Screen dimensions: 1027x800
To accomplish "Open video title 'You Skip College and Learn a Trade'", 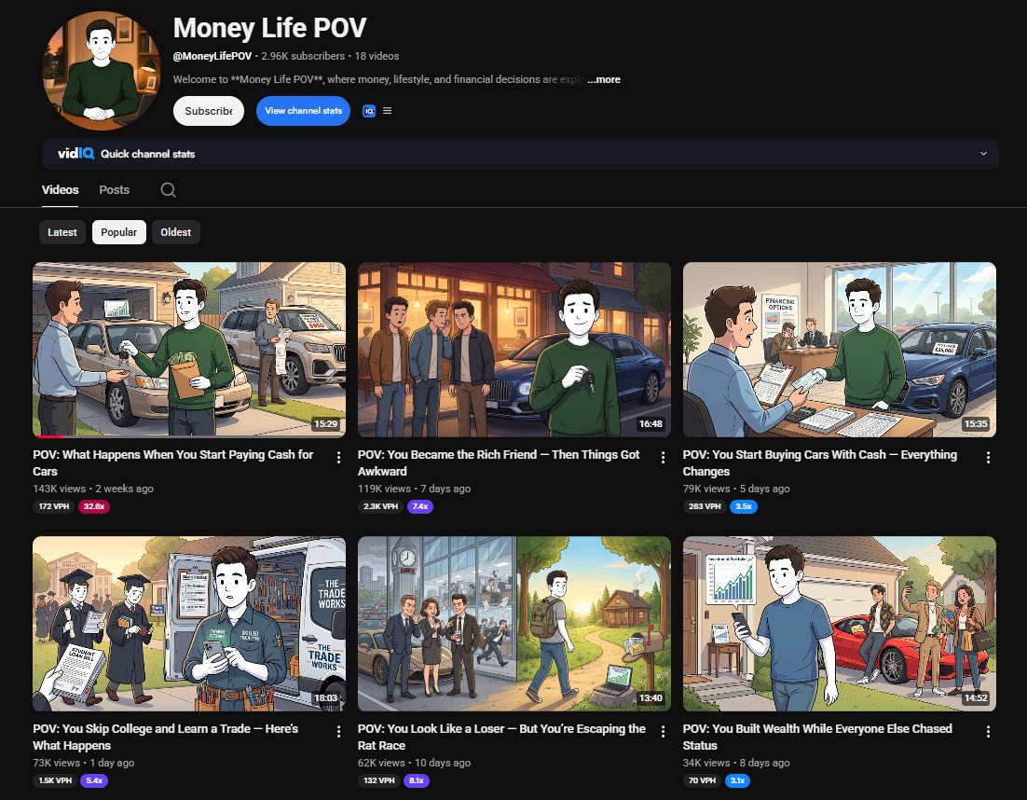I will (165, 737).
